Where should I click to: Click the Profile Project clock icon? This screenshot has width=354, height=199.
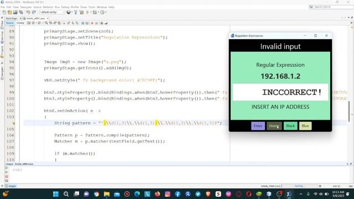tap(102, 12)
